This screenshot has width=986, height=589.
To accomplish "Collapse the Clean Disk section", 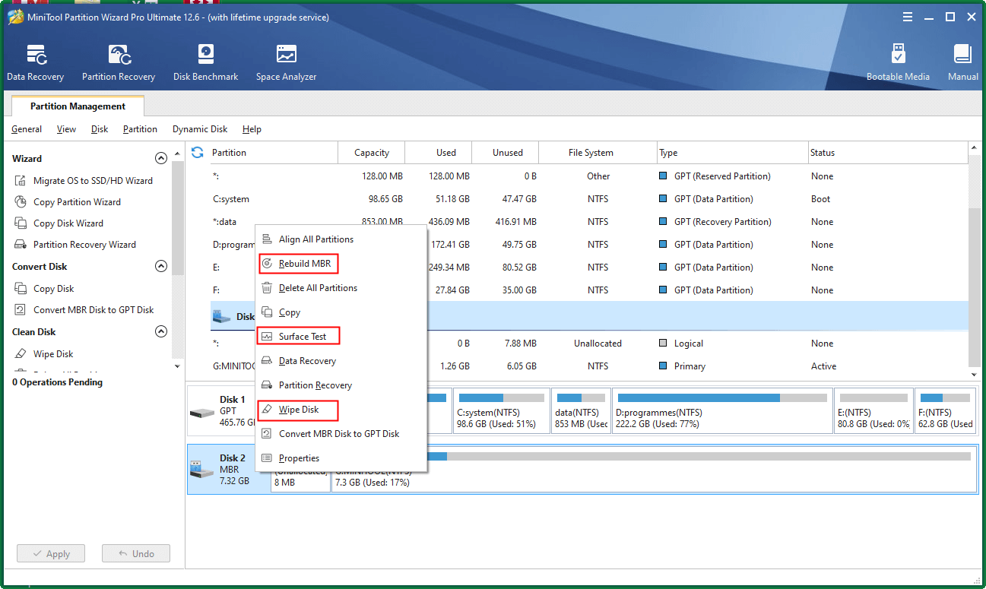I will (160, 332).
